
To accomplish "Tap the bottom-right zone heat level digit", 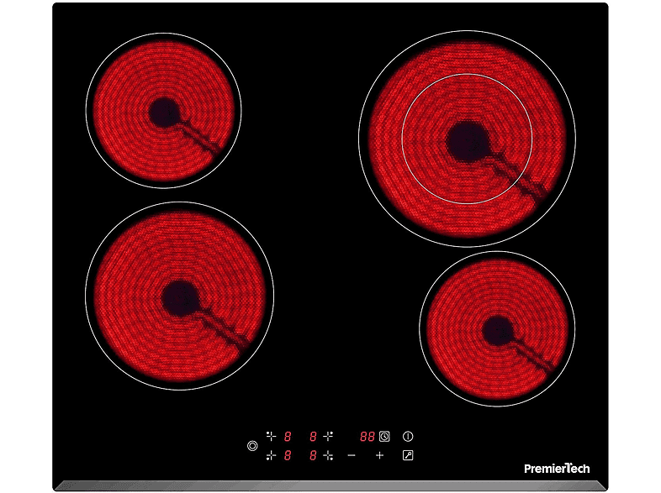I will tap(312, 455).
